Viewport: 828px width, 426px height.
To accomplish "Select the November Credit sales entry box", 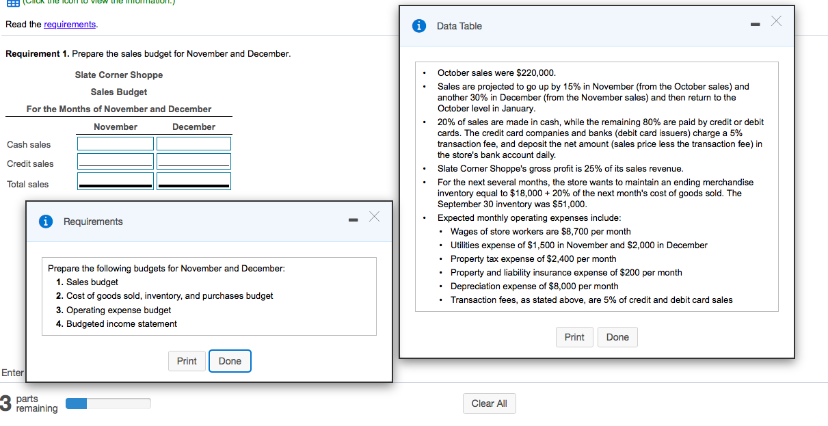I will 115,161.
